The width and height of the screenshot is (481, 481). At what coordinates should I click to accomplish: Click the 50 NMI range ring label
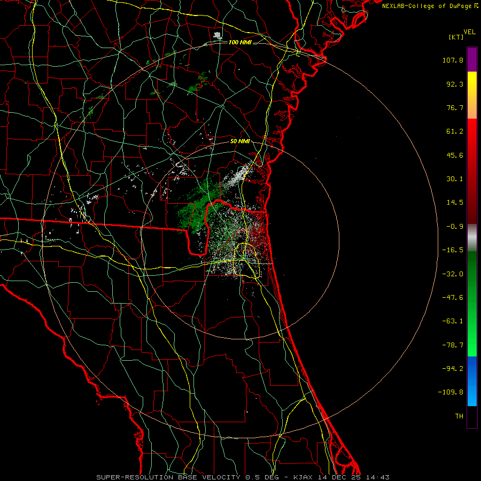[x=240, y=142]
